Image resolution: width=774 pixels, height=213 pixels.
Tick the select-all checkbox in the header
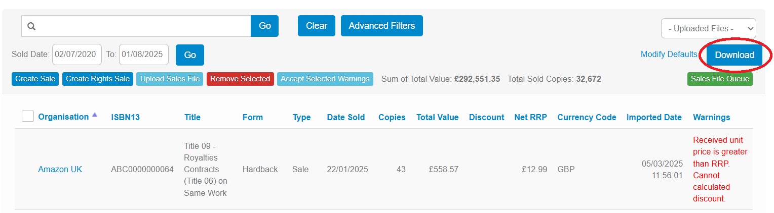click(27, 116)
